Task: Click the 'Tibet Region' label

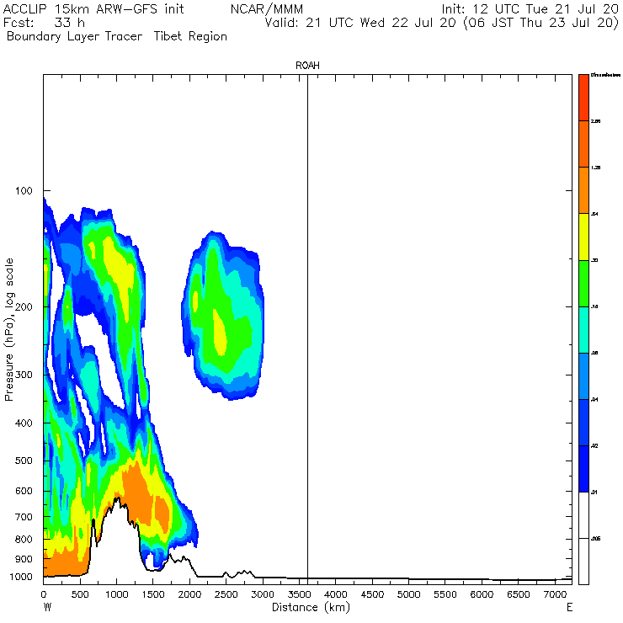Action: point(190,36)
